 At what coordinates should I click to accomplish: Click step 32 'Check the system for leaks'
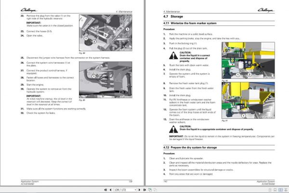[41, 113]
